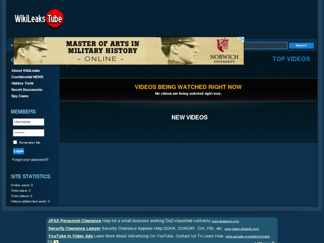Click the AdChoices icon on banner ad
Image resolution: width=324 pixels, height=243 pixels.
coord(242,39)
